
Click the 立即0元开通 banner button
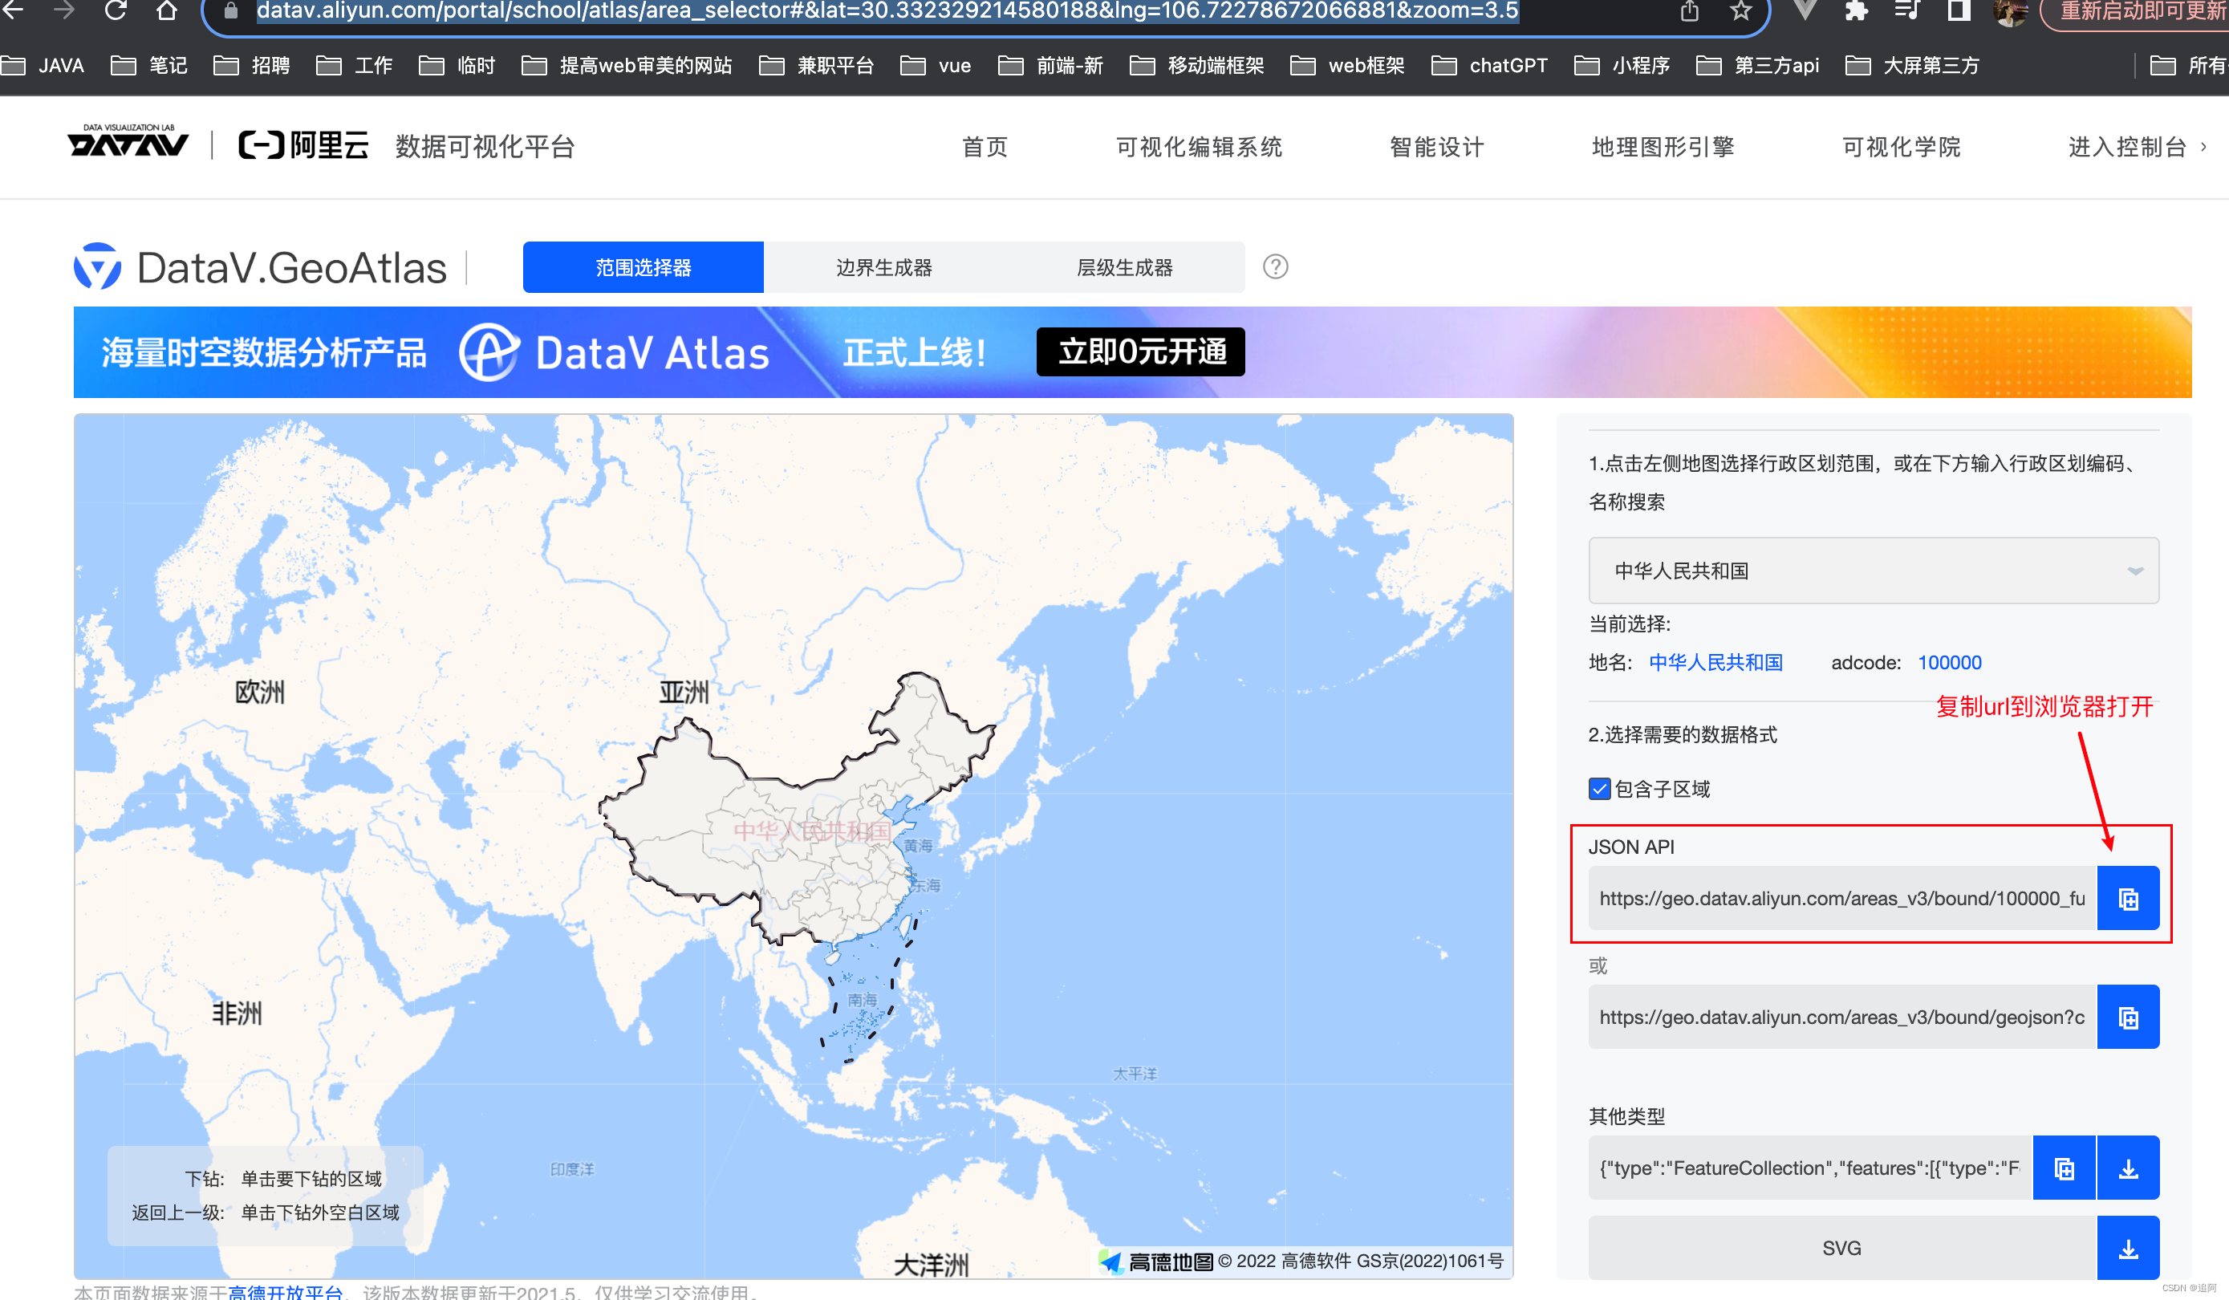point(1140,352)
